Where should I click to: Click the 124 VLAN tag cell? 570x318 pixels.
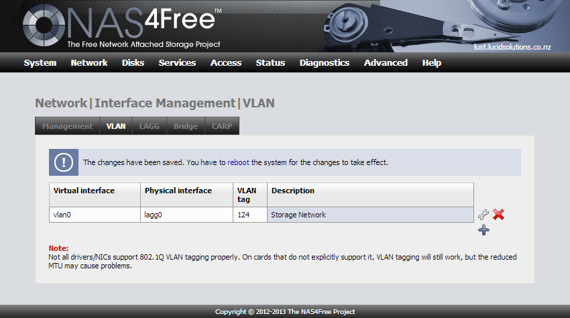250,215
